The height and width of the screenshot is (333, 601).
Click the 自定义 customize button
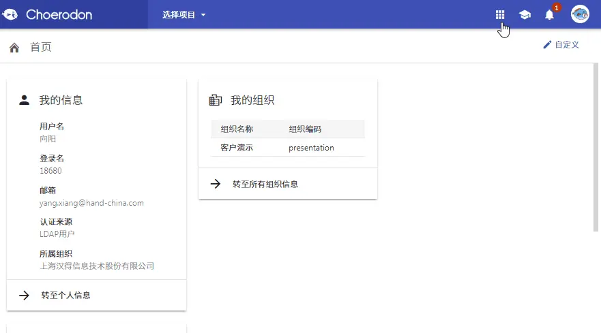tap(561, 45)
